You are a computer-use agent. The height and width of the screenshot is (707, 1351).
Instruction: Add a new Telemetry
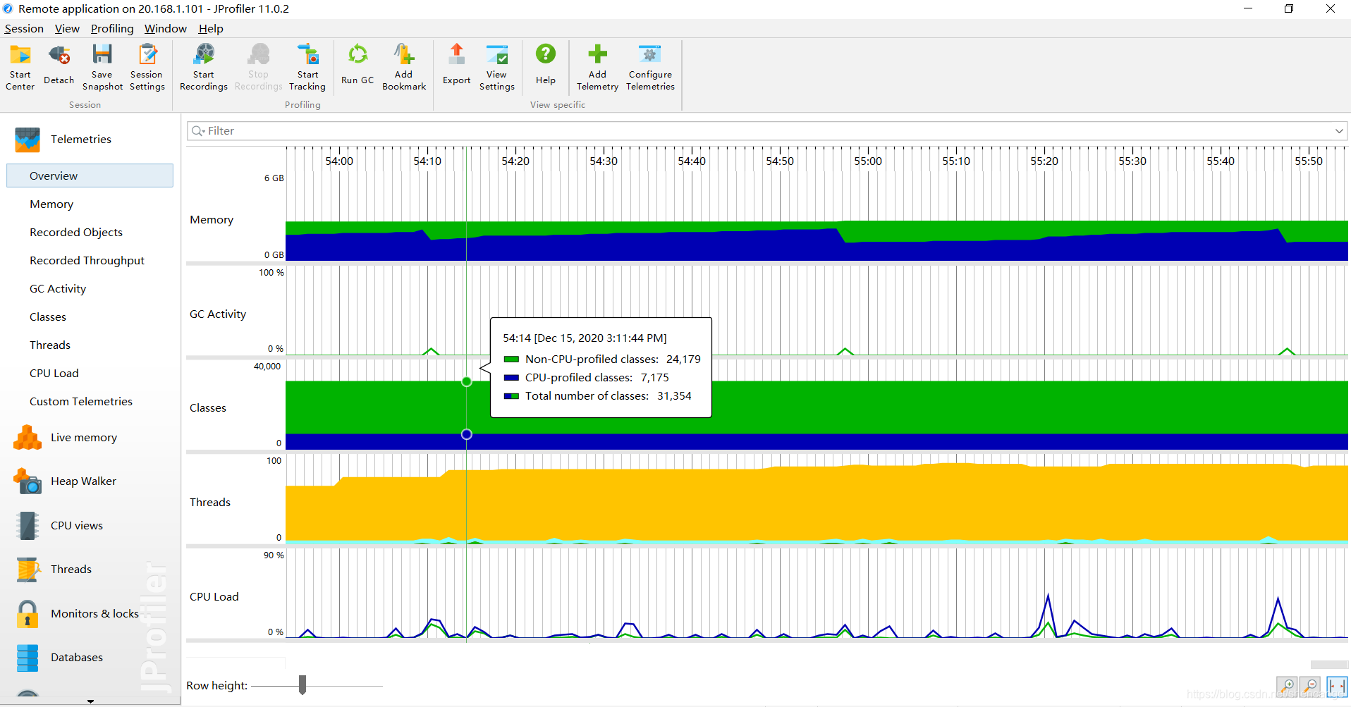(x=597, y=67)
